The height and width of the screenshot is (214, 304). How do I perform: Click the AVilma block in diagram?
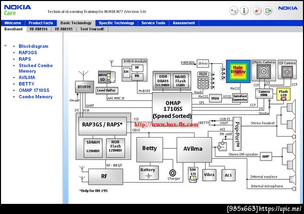point(194,150)
